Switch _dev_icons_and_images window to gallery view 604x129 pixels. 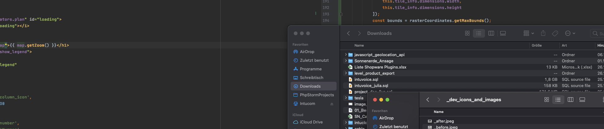coord(582,100)
